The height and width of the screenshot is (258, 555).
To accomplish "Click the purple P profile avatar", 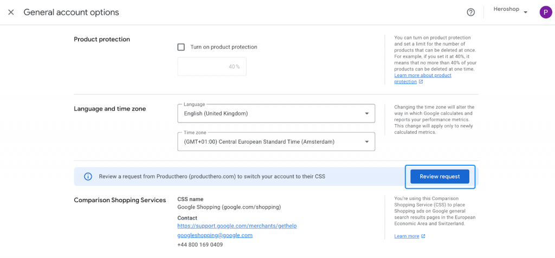I will 545,12.
